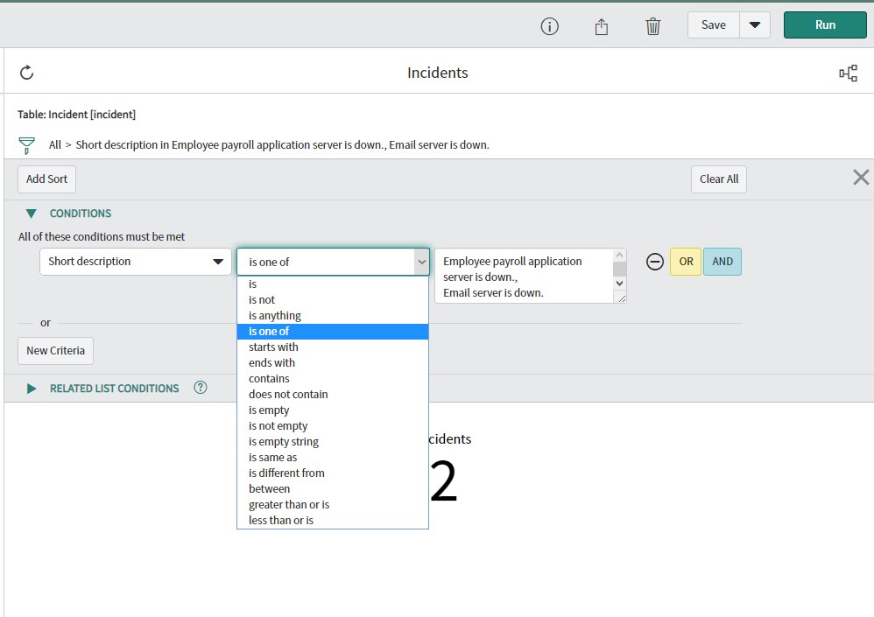Image resolution: width=874 pixels, height=617 pixels.
Task: Select 'between' operator option
Action: click(x=333, y=489)
